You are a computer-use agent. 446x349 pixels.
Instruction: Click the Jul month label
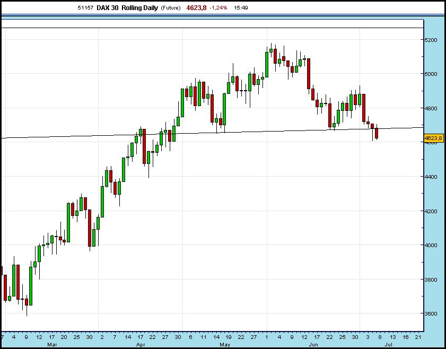tap(388, 344)
